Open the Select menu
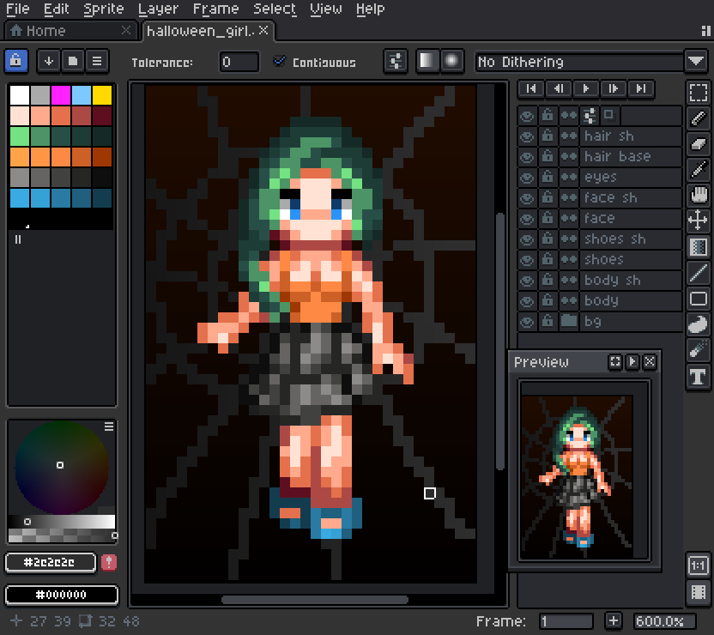The width and height of the screenshot is (714, 635). point(275,9)
